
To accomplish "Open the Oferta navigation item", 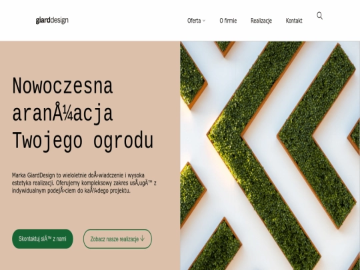I will (x=194, y=21).
